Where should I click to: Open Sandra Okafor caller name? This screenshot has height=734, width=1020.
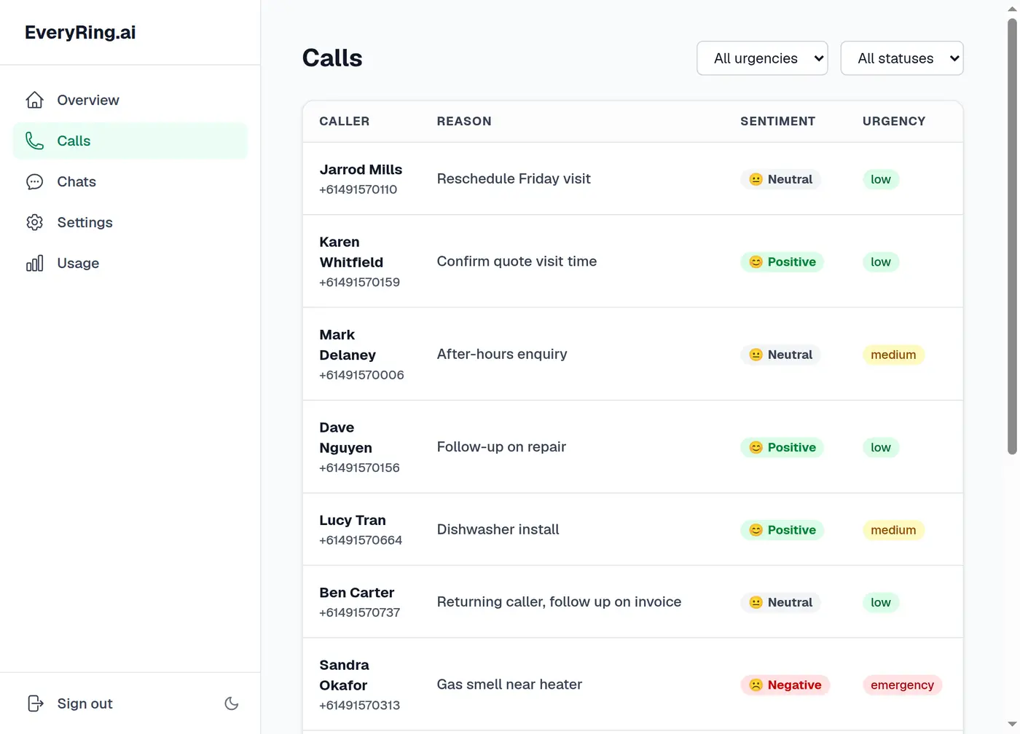(x=344, y=675)
